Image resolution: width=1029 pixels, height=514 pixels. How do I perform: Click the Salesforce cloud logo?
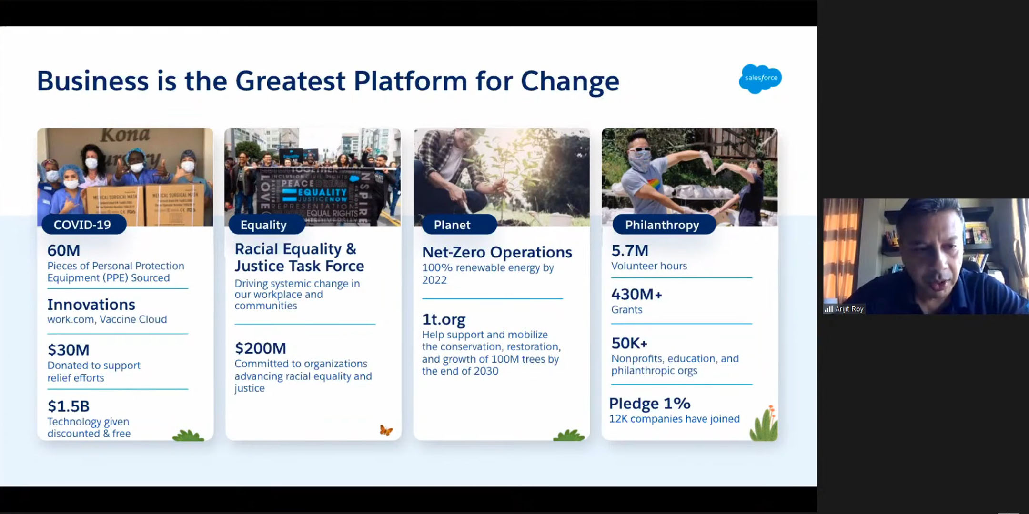click(760, 79)
